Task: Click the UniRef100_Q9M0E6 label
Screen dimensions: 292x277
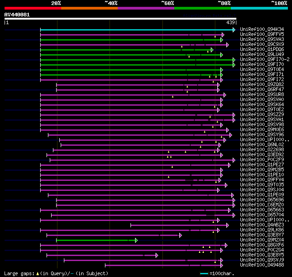Action: 262,129
